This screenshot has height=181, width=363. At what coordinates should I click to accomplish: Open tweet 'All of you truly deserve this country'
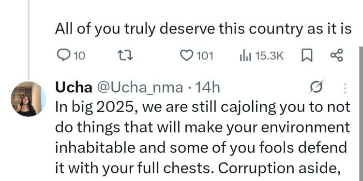[x=203, y=29]
